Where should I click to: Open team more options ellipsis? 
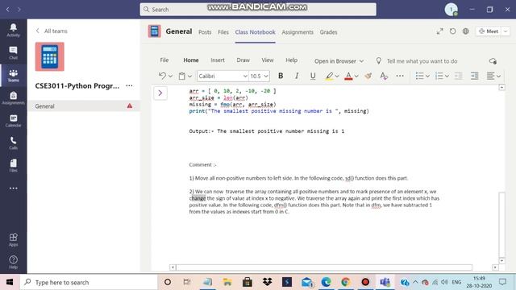(x=129, y=86)
